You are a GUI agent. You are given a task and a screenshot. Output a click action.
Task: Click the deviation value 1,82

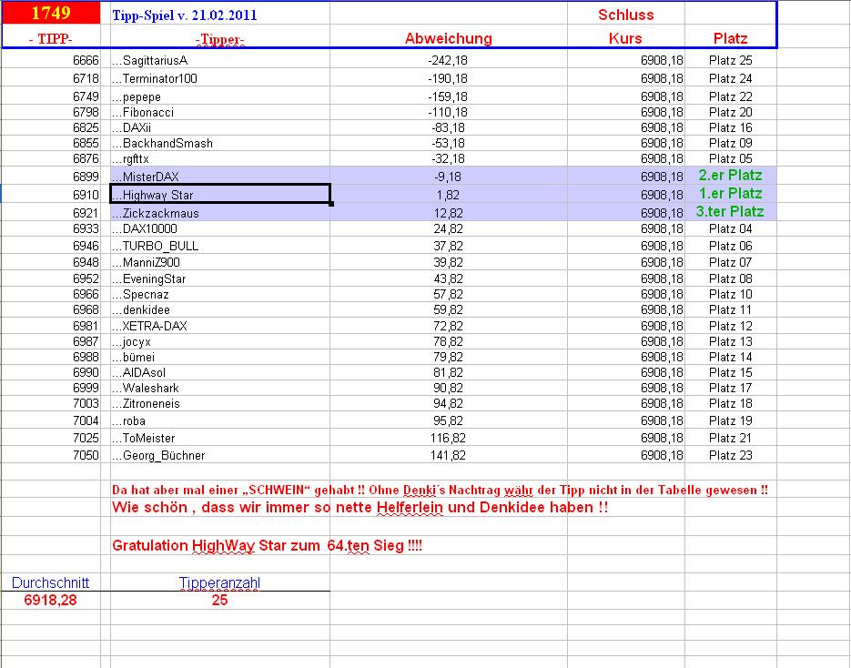[449, 195]
